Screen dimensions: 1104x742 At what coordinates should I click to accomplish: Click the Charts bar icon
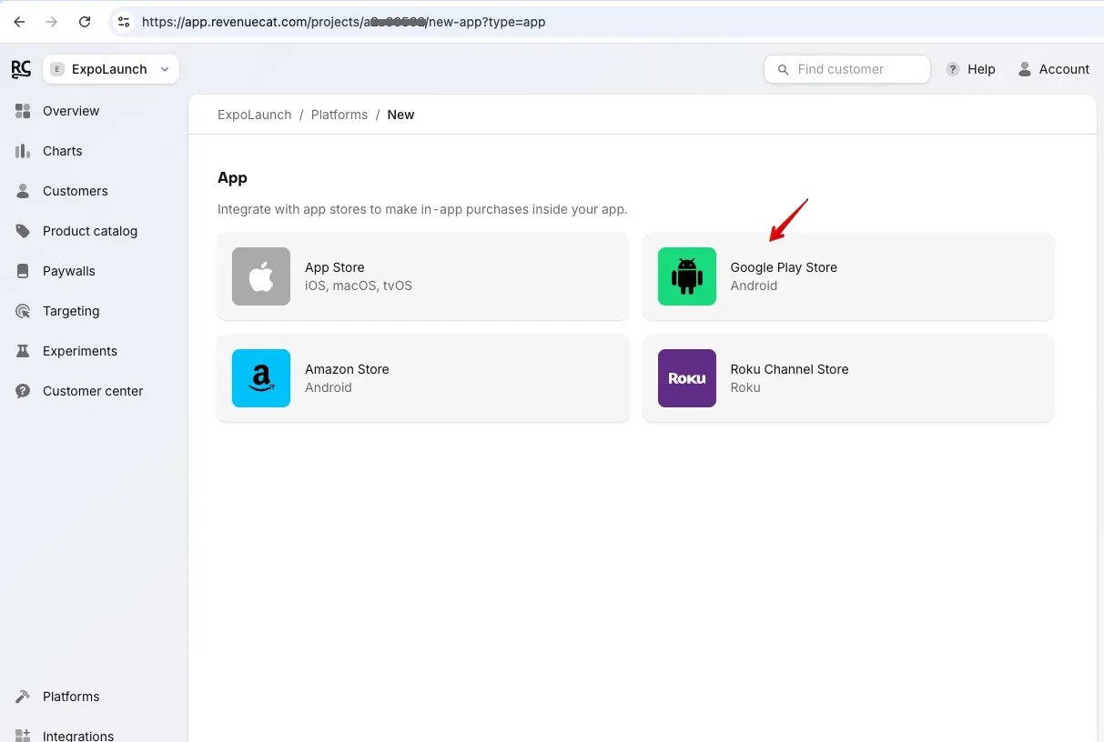tap(24, 151)
